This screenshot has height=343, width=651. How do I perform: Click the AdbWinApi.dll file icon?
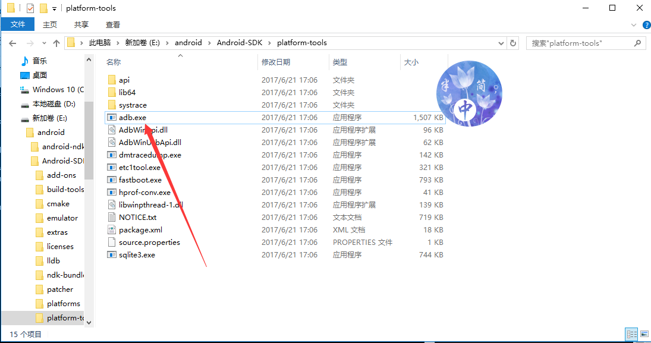(x=111, y=130)
